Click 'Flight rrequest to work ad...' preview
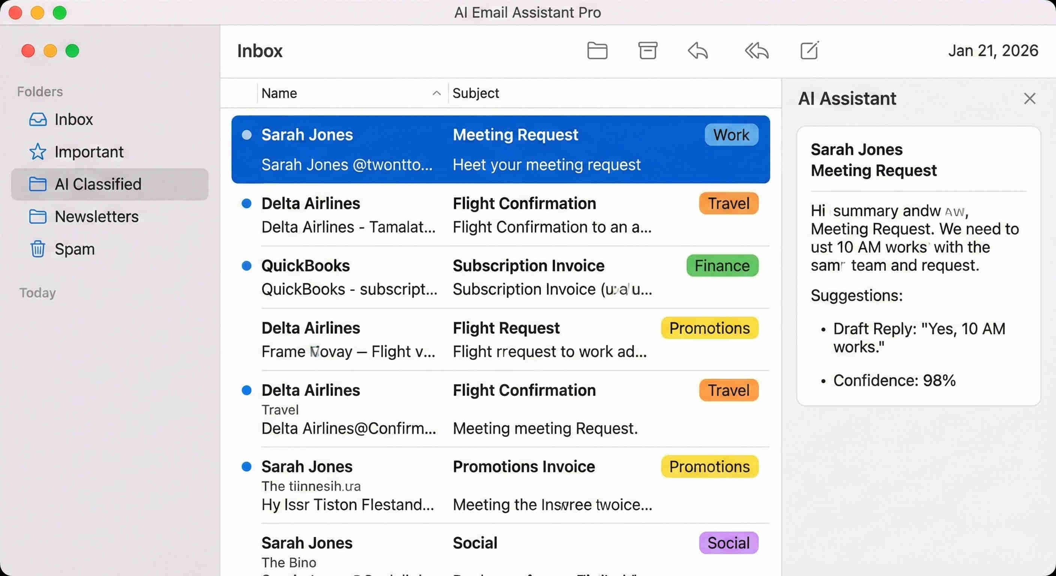 point(550,352)
